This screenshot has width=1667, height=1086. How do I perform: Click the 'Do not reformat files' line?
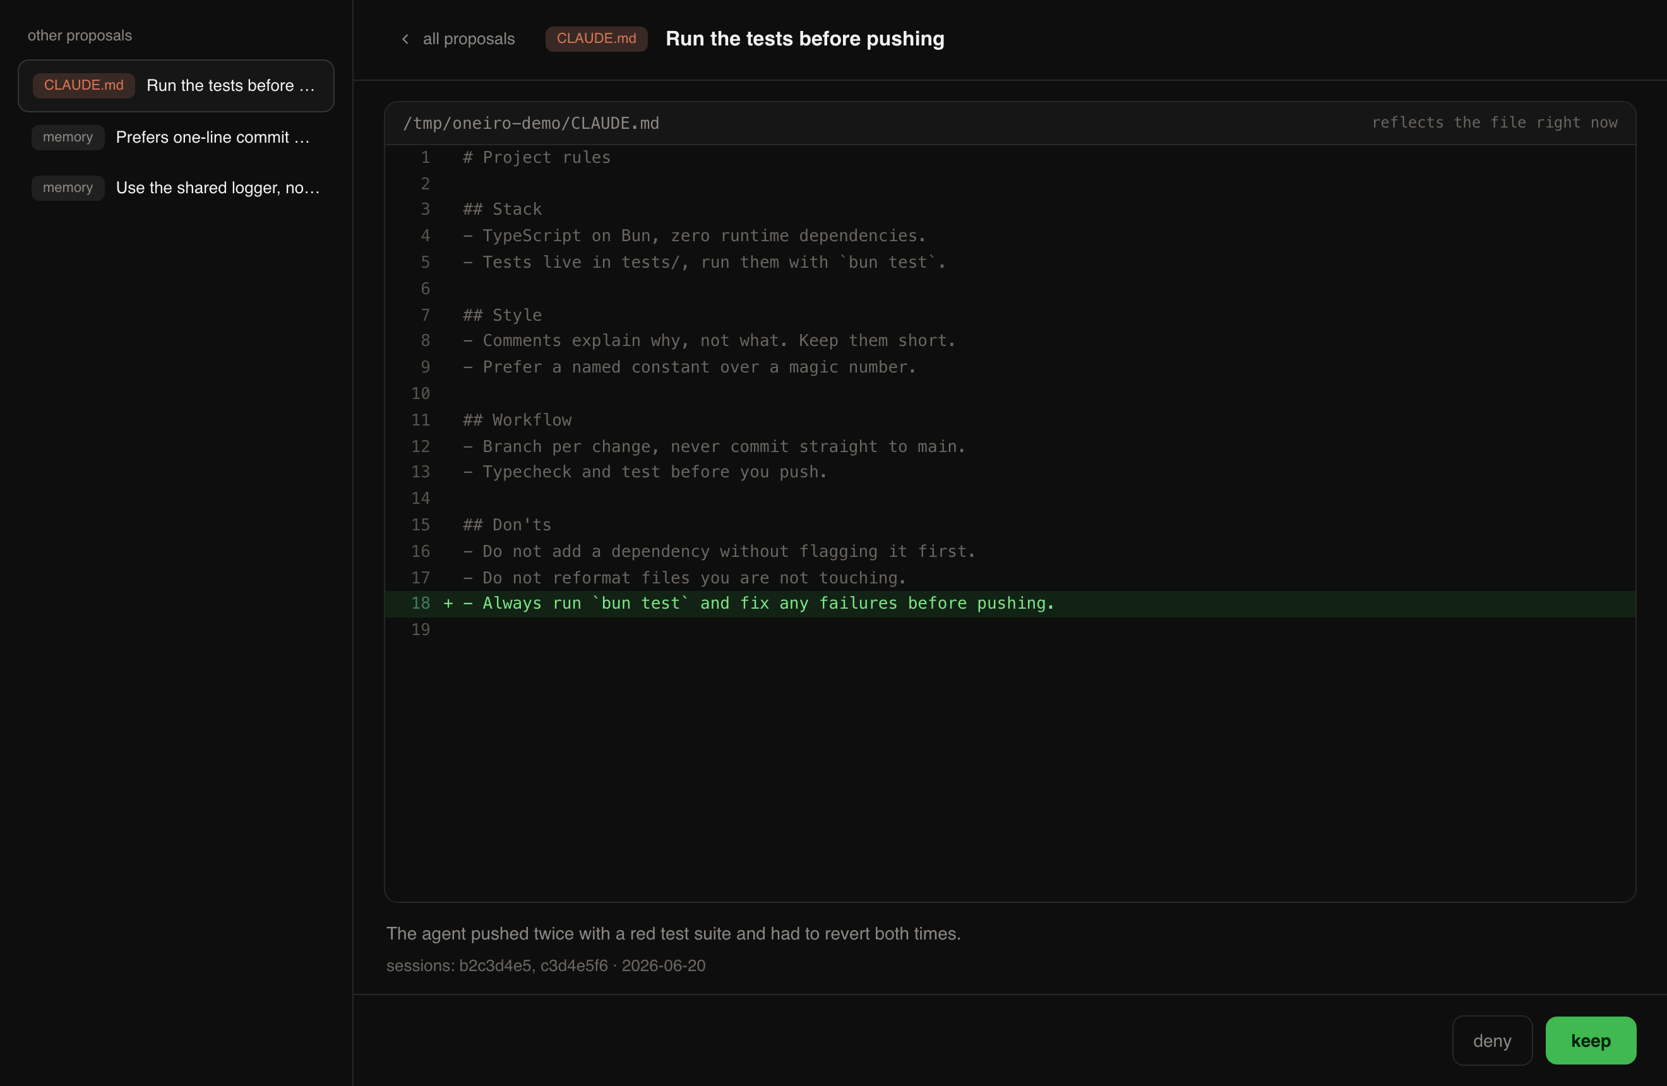pos(684,578)
